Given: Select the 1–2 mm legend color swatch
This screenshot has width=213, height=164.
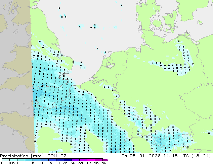Looking at the screenshot, I should coord(21,160).
